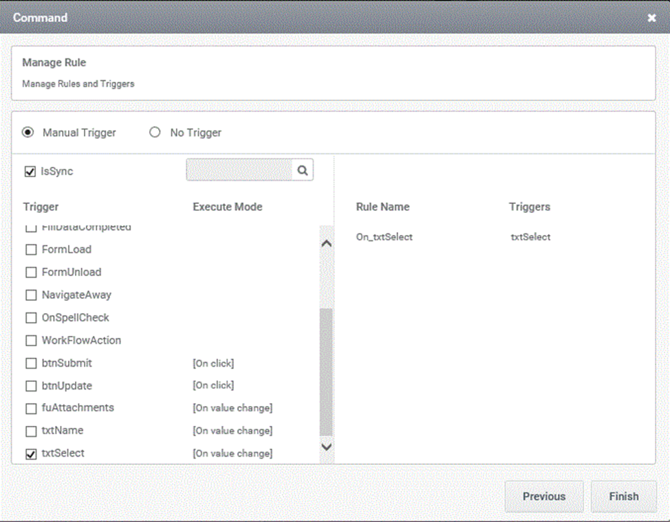
Task: Uncheck the txtSelect trigger
Action: [31, 454]
